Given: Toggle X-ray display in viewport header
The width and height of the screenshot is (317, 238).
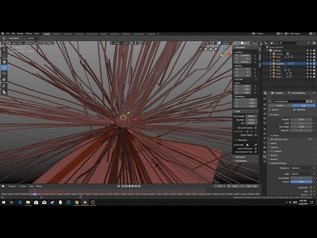Looking at the screenshot, I should 235,43.
